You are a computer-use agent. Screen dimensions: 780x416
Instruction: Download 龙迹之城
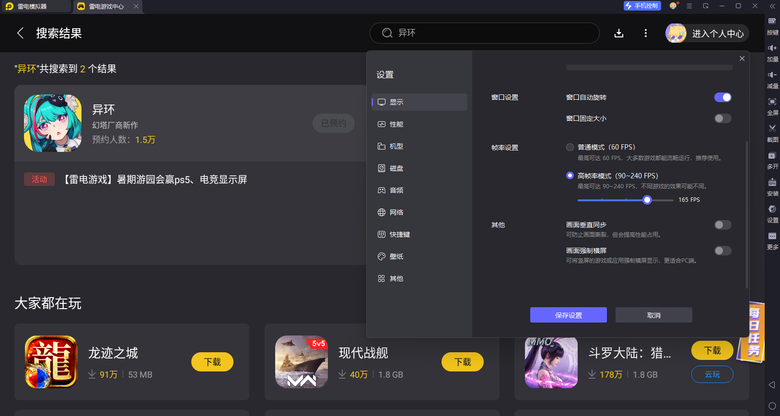click(212, 362)
